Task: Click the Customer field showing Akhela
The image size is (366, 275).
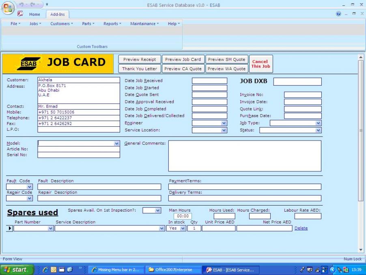Action: point(79,80)
